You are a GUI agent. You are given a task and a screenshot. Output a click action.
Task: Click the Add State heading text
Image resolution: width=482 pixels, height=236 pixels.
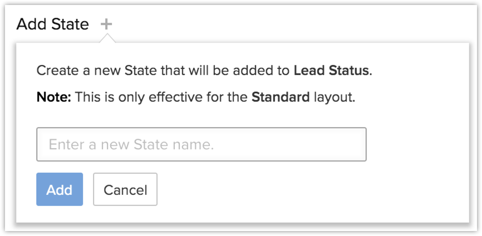pyautogui.click(x=52, y=24)
